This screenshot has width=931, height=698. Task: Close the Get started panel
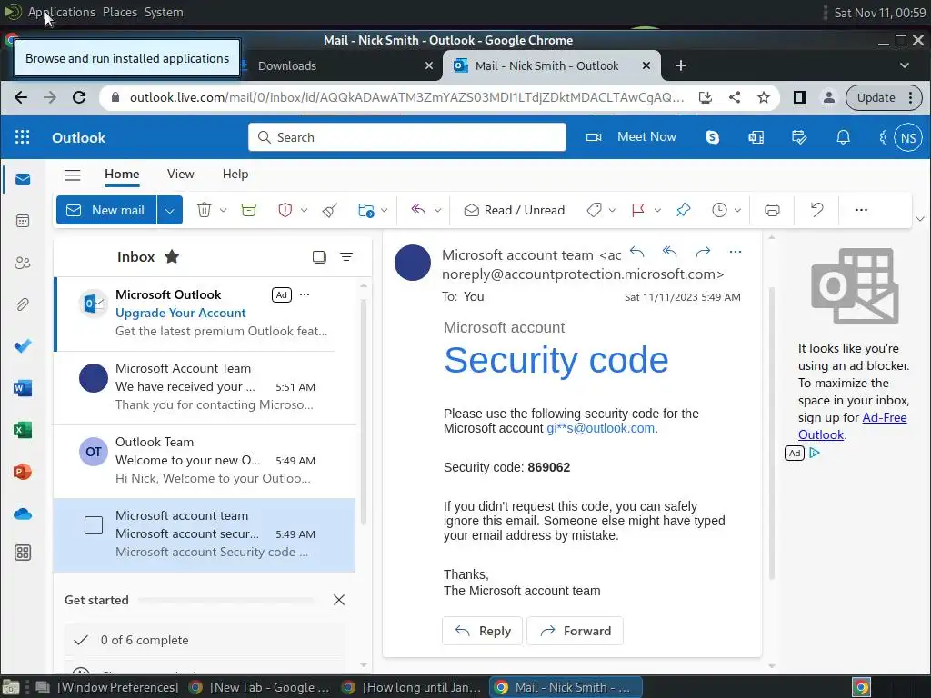pos(339,600)
